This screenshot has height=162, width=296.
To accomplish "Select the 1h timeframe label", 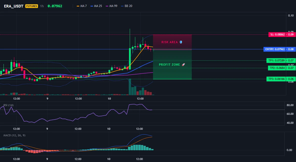I will tap(42, 6).
